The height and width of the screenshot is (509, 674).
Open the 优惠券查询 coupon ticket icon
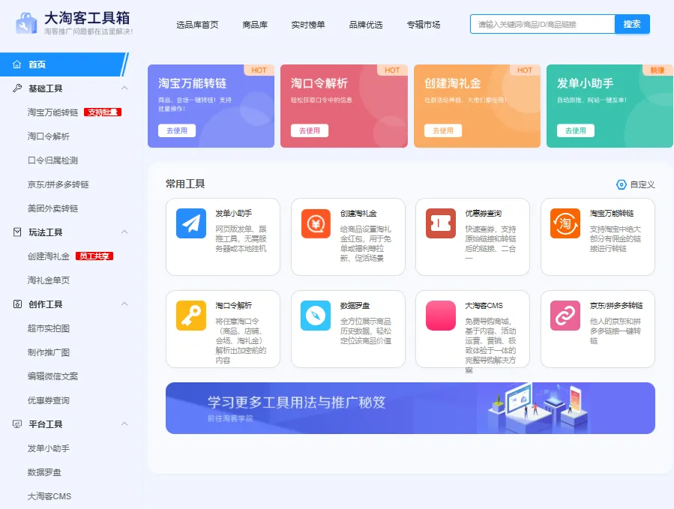[x=441, y=223]
